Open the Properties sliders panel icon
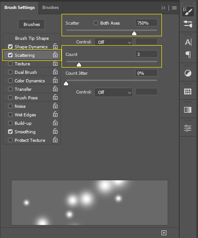The width and height of the screenshot is (198, 238). pos(188,128)
